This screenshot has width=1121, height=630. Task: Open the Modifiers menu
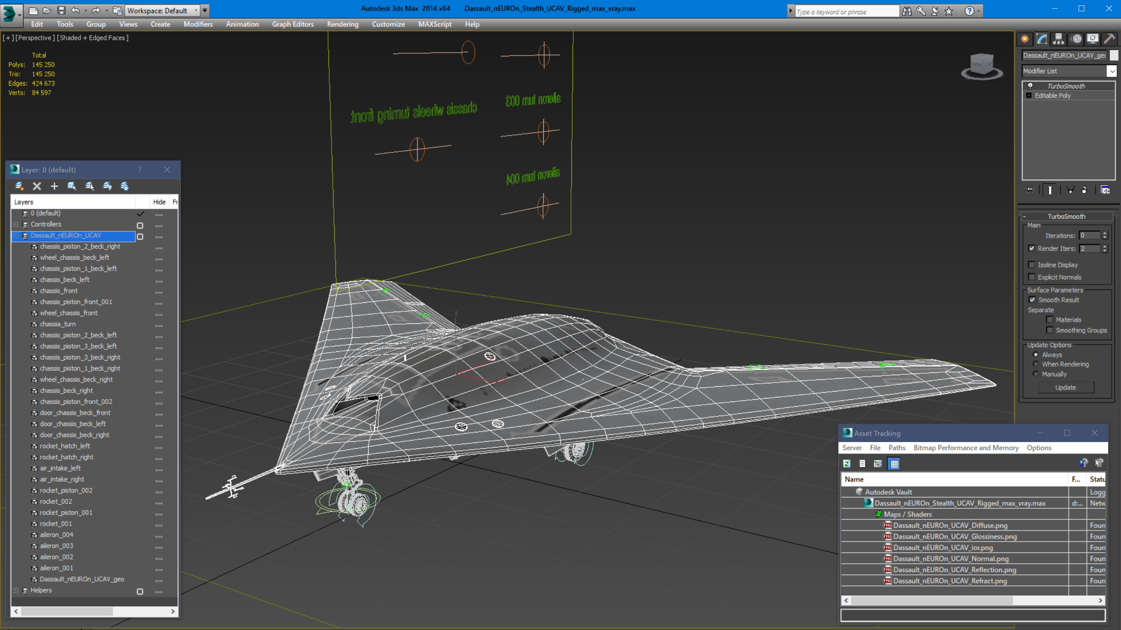click(x=198, y=25)
